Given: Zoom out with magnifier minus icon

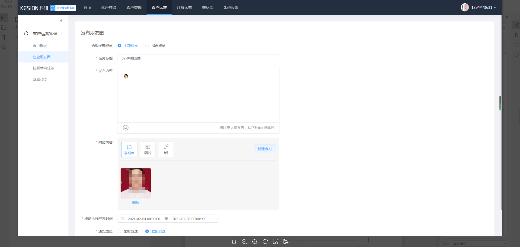Looking at the screenshot, I should (255, 242).
